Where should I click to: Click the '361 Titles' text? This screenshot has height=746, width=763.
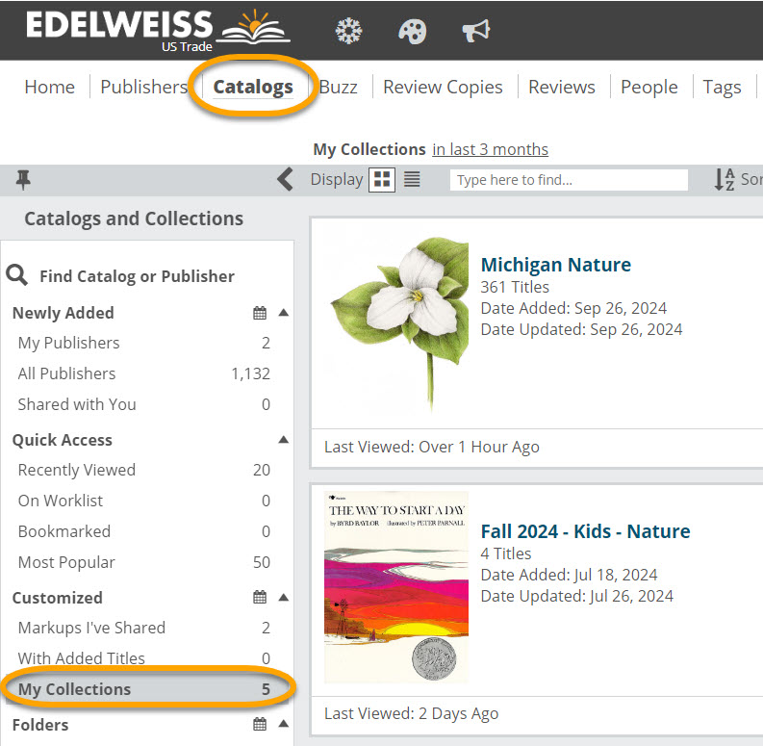[515, 287]
